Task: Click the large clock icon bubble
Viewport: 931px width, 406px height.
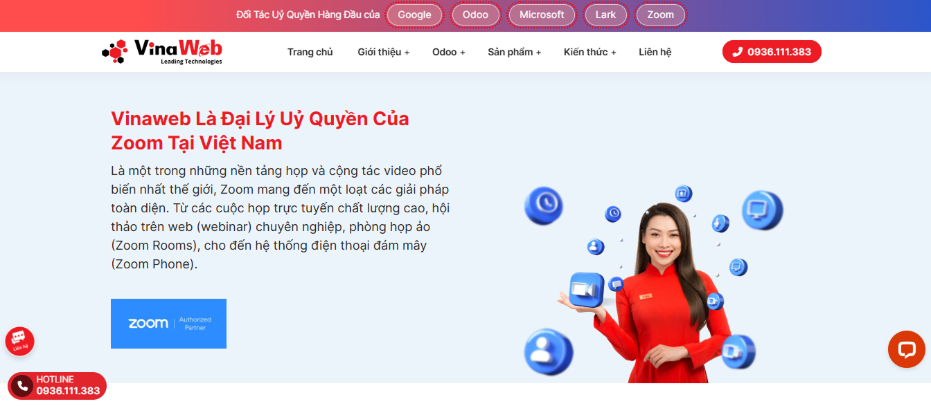Action: pyautogui.click(x=544, y=205)
